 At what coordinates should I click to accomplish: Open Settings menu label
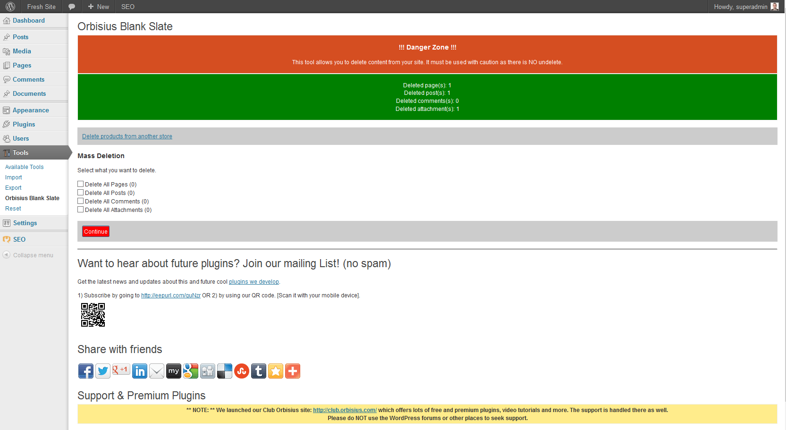coord(25,223)
